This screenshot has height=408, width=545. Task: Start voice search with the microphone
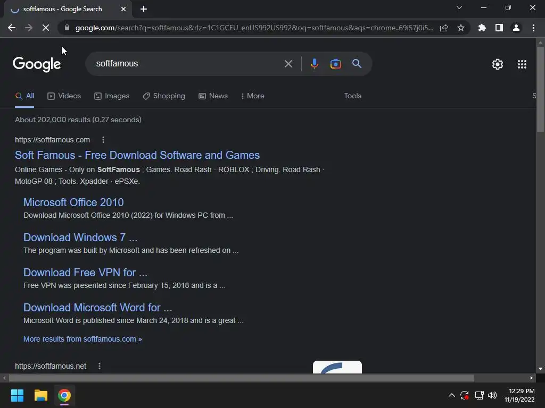(314, 64)
